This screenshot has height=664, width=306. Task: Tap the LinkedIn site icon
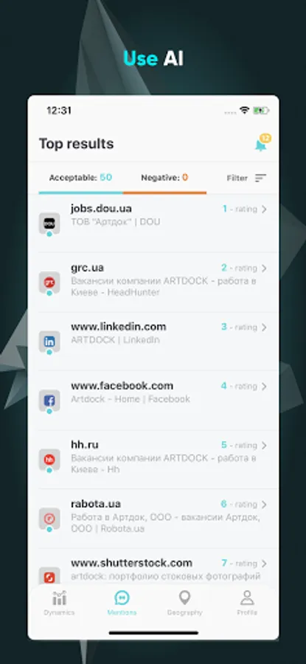click(x=49, y=342)
